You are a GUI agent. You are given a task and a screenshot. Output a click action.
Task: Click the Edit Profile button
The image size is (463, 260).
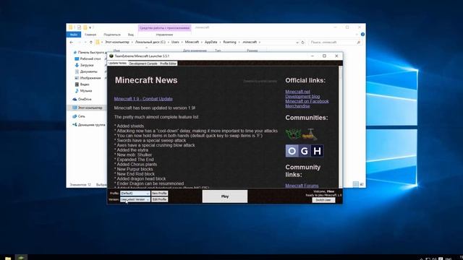click(159, 199)
